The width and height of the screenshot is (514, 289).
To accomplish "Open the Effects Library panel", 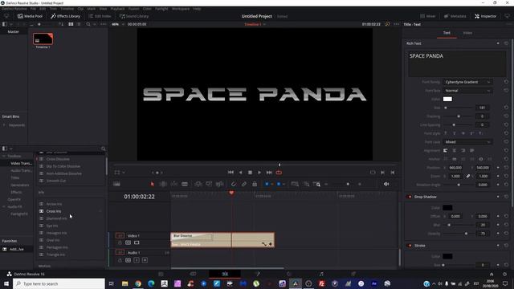I will pyautogui.click(x=65, y=16).
